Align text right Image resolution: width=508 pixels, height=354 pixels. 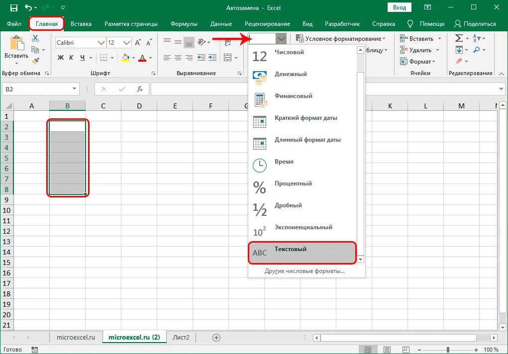pyautogui.click(x=189, y=58)
